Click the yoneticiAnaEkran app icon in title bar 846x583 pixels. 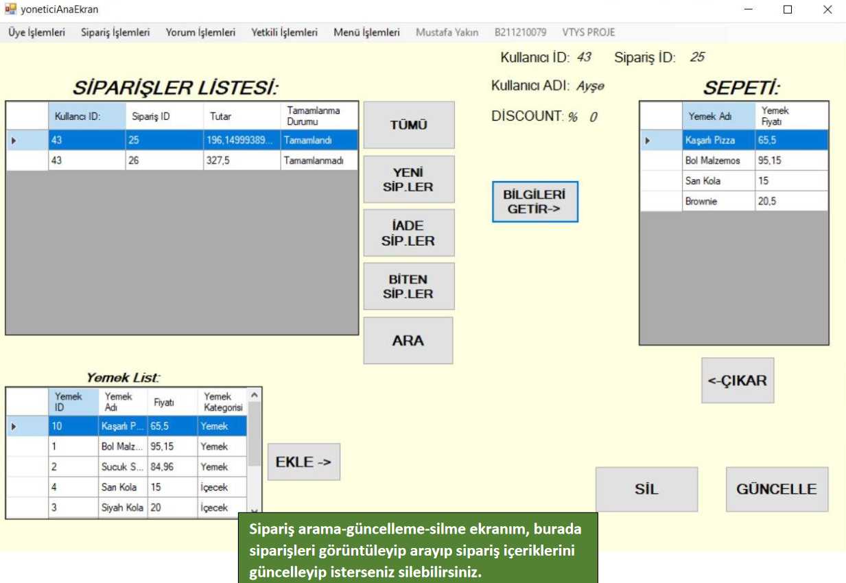(x=10, y=10)
